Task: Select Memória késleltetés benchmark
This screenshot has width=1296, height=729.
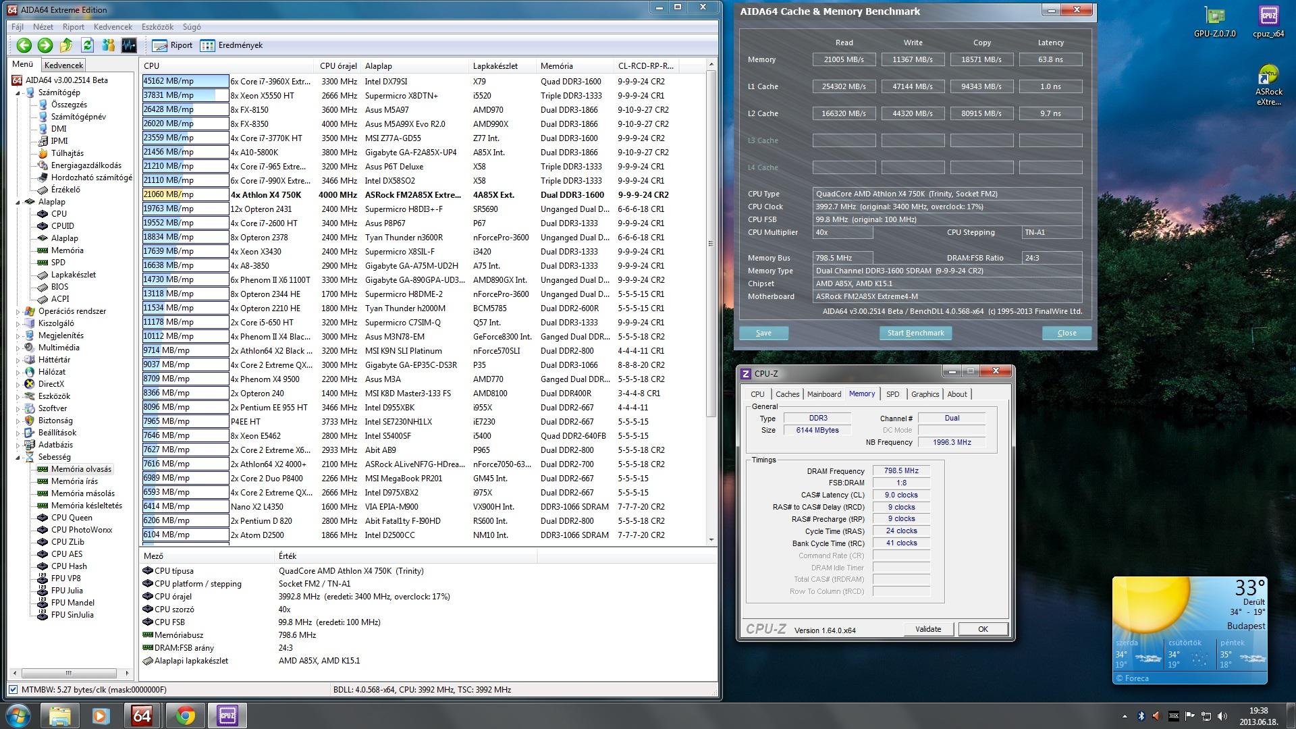Action: [86, 506]
